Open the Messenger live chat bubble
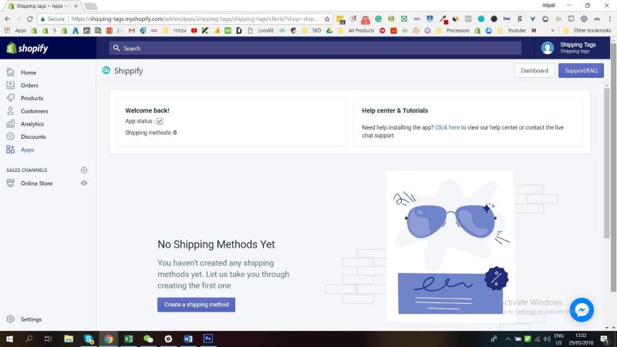Viewport: 617px width, 347px height. (582, 310)
